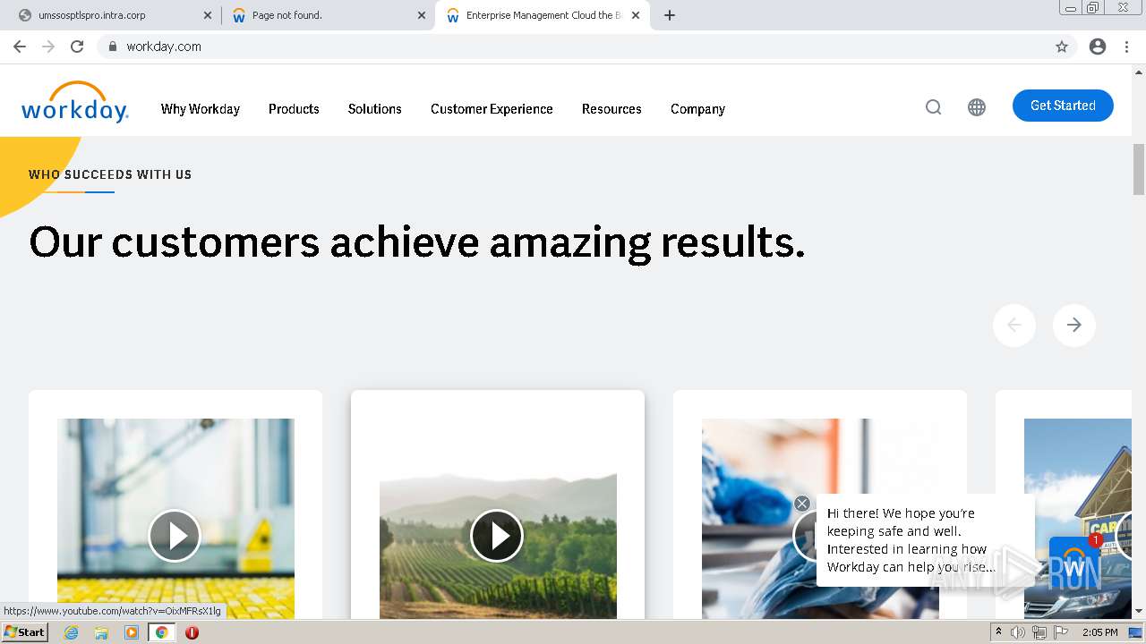The height and width of the screenshot is (644, 1146).
Task: Close the Enterprise Management Cloud tab
Action: coord(636,15)
